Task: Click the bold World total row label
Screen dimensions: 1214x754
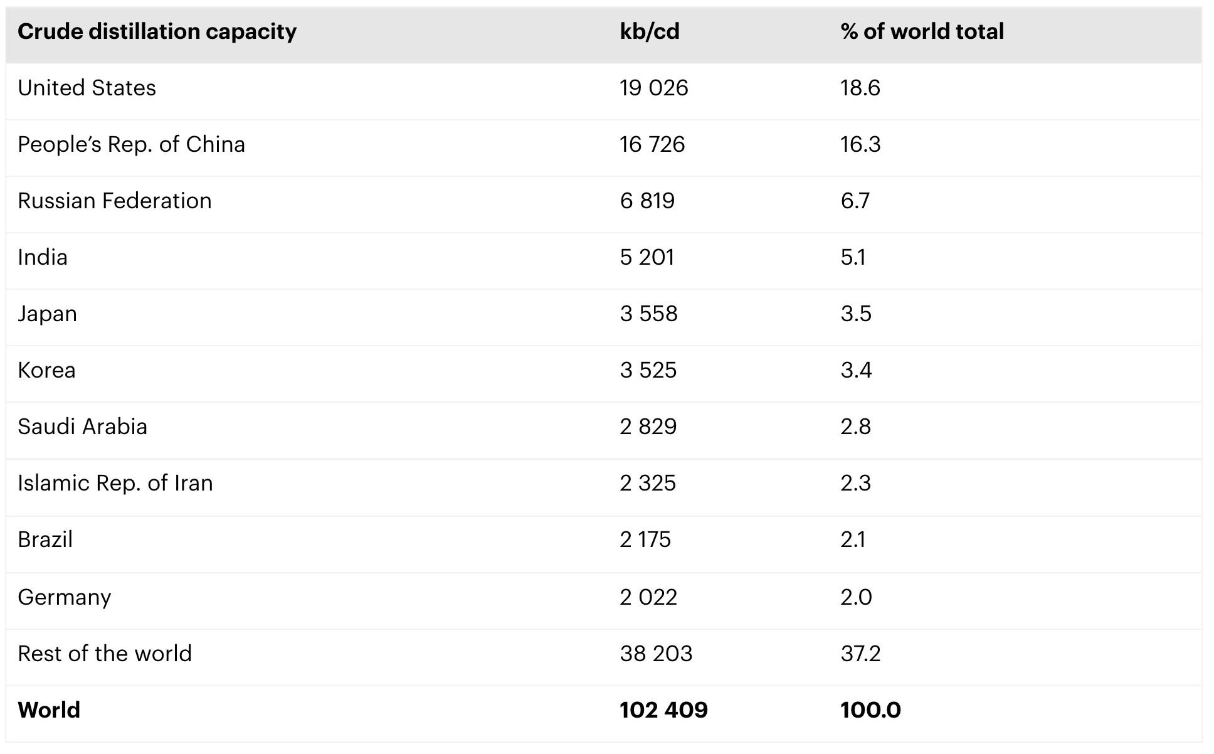Action: tap(49, 710)
